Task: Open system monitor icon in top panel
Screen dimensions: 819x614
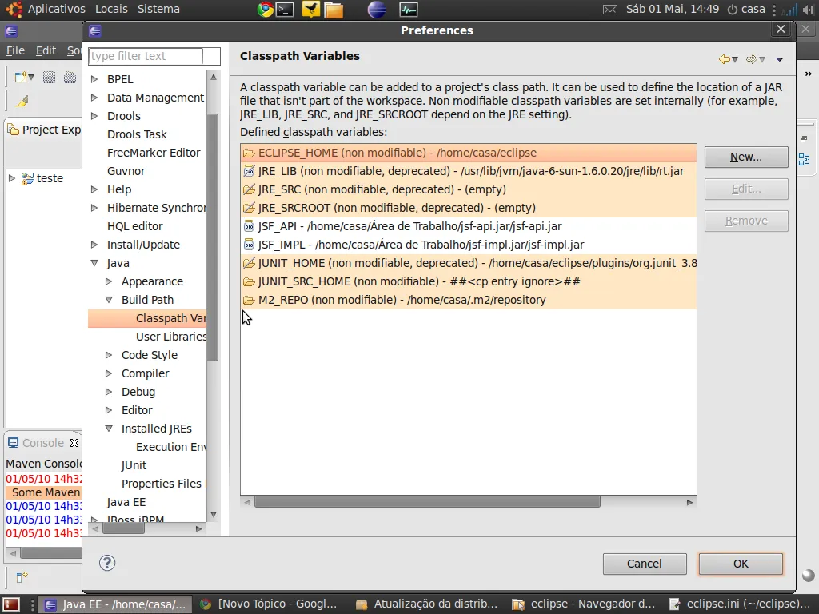Action: point(409,10)
